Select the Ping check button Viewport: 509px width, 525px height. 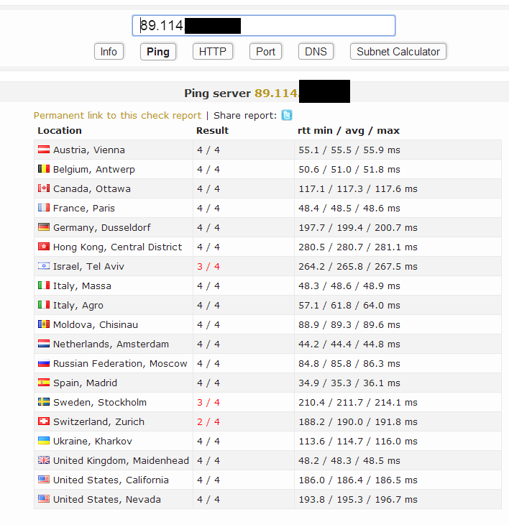pyautogui.click(x=158, y=52)
